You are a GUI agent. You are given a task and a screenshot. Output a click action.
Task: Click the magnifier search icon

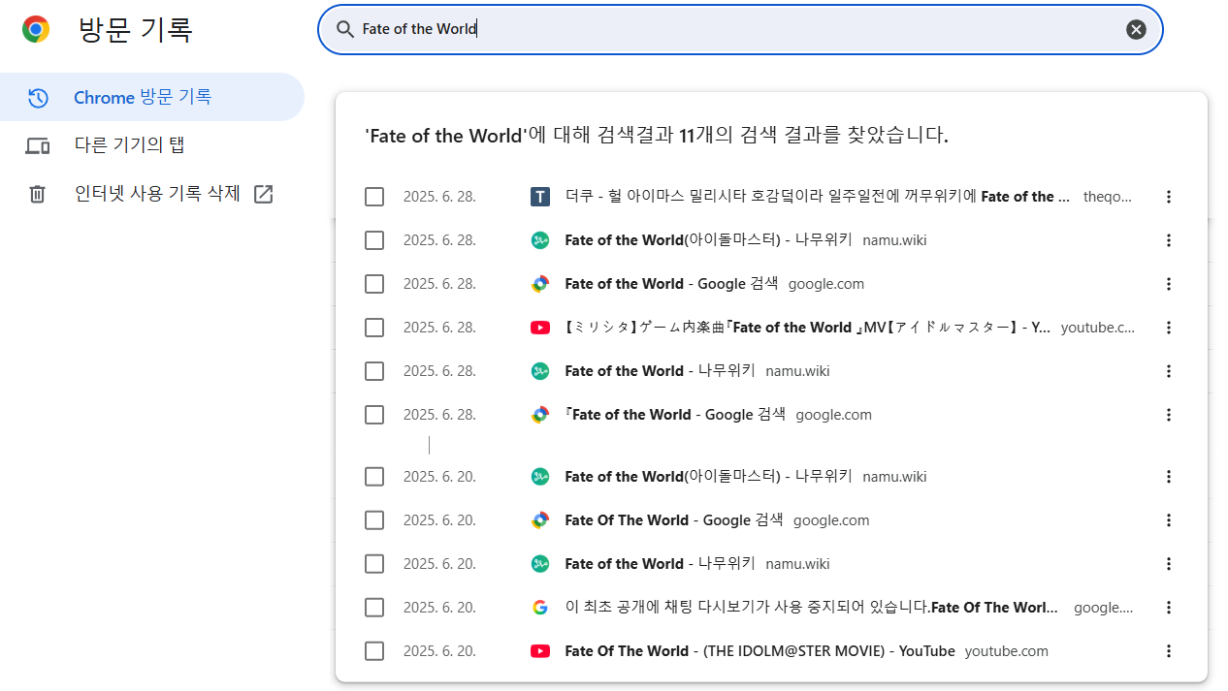point(344,29)
